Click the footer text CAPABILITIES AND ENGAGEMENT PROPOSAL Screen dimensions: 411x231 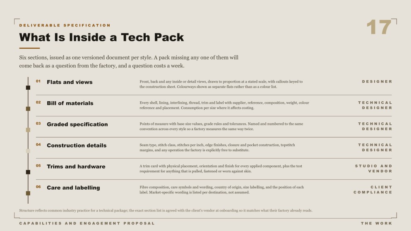[87, 224]
